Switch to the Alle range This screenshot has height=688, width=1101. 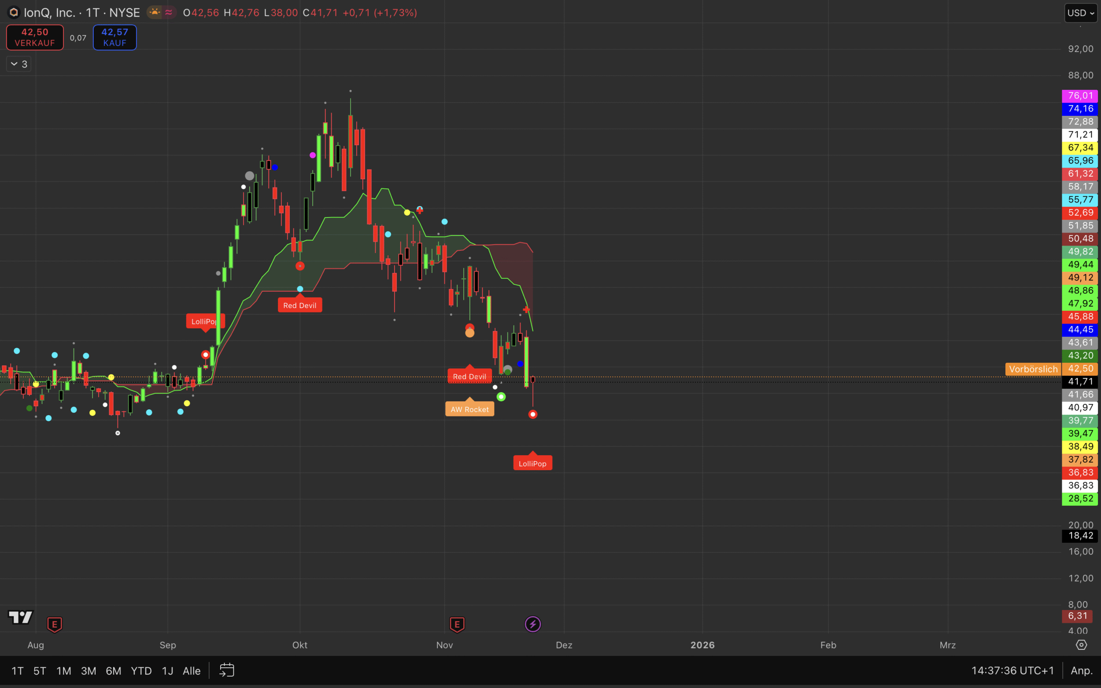point(191,671)
